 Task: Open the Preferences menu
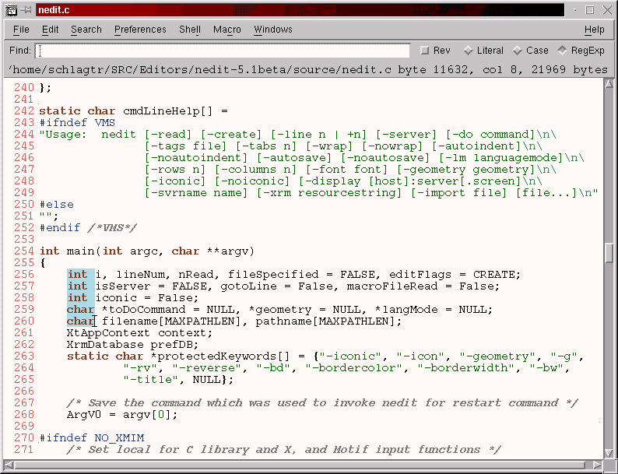coord(140,30)
